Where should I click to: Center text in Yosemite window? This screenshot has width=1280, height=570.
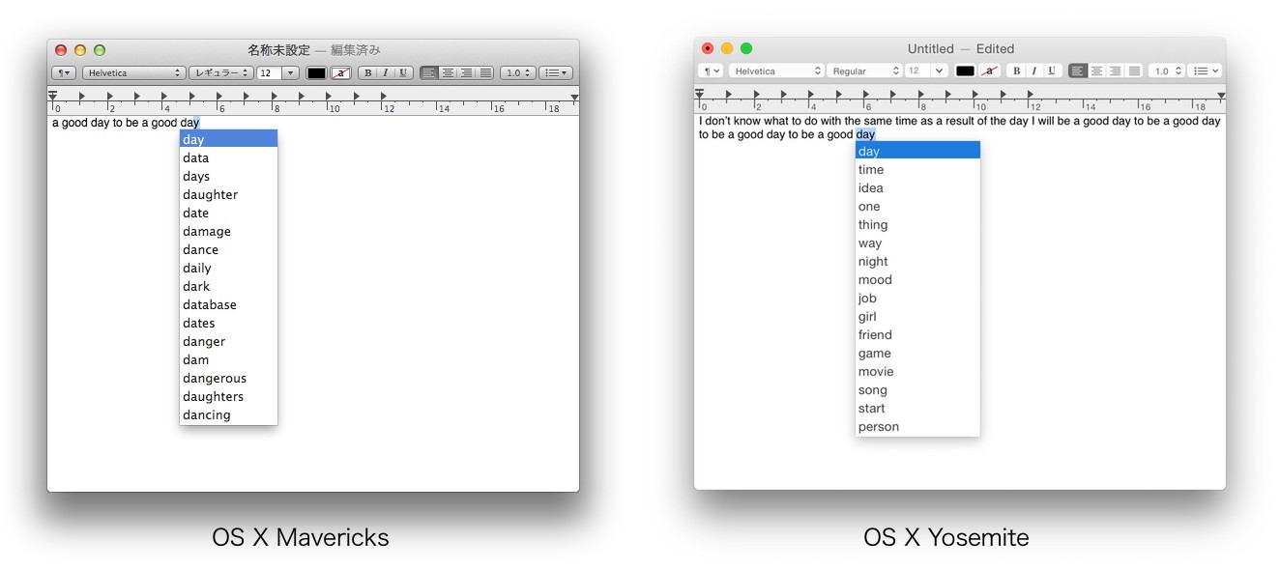tap(1096, 71)
